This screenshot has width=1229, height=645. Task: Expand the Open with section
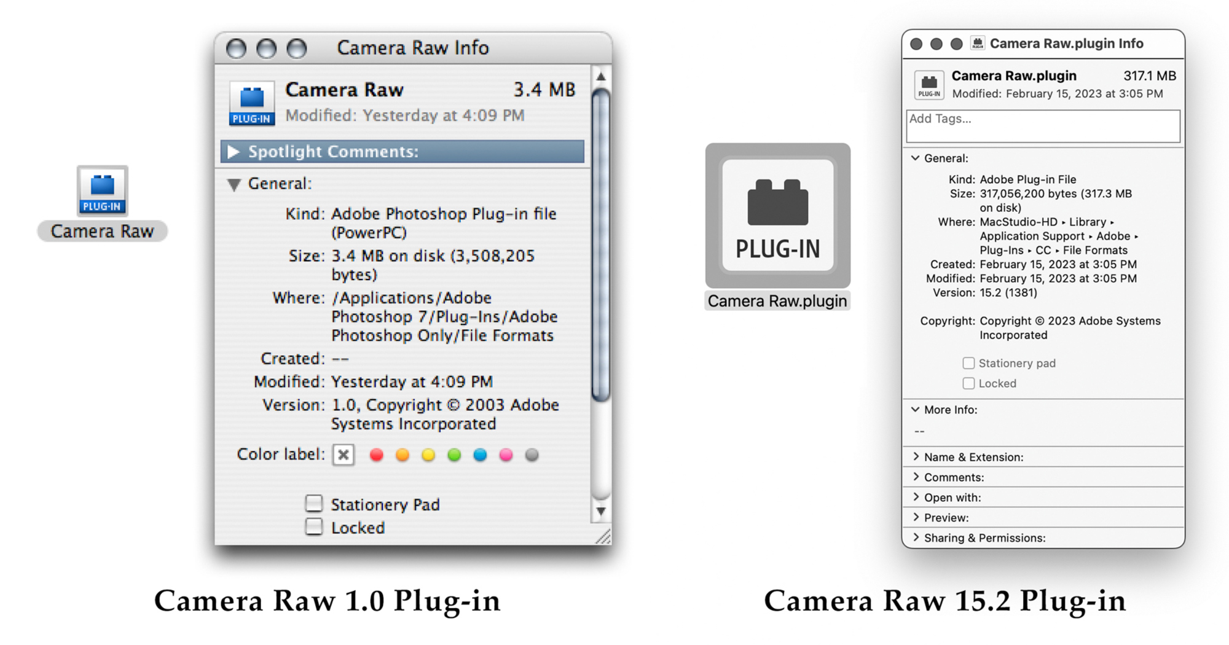(x=916, y=497)
